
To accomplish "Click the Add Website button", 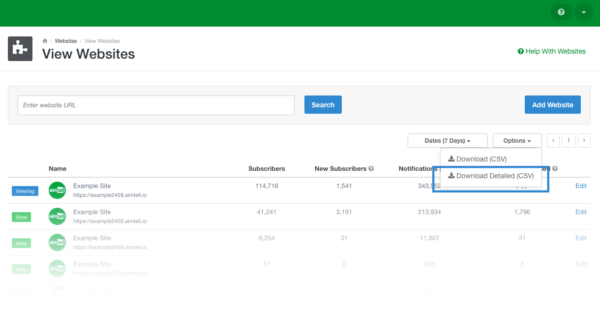I will (552, 105).
